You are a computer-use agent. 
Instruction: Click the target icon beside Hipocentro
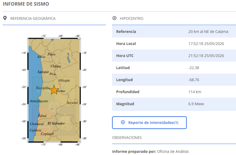114,18
